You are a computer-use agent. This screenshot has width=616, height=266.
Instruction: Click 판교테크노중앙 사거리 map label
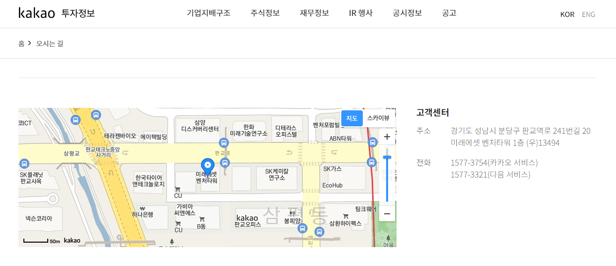[103, 152]
